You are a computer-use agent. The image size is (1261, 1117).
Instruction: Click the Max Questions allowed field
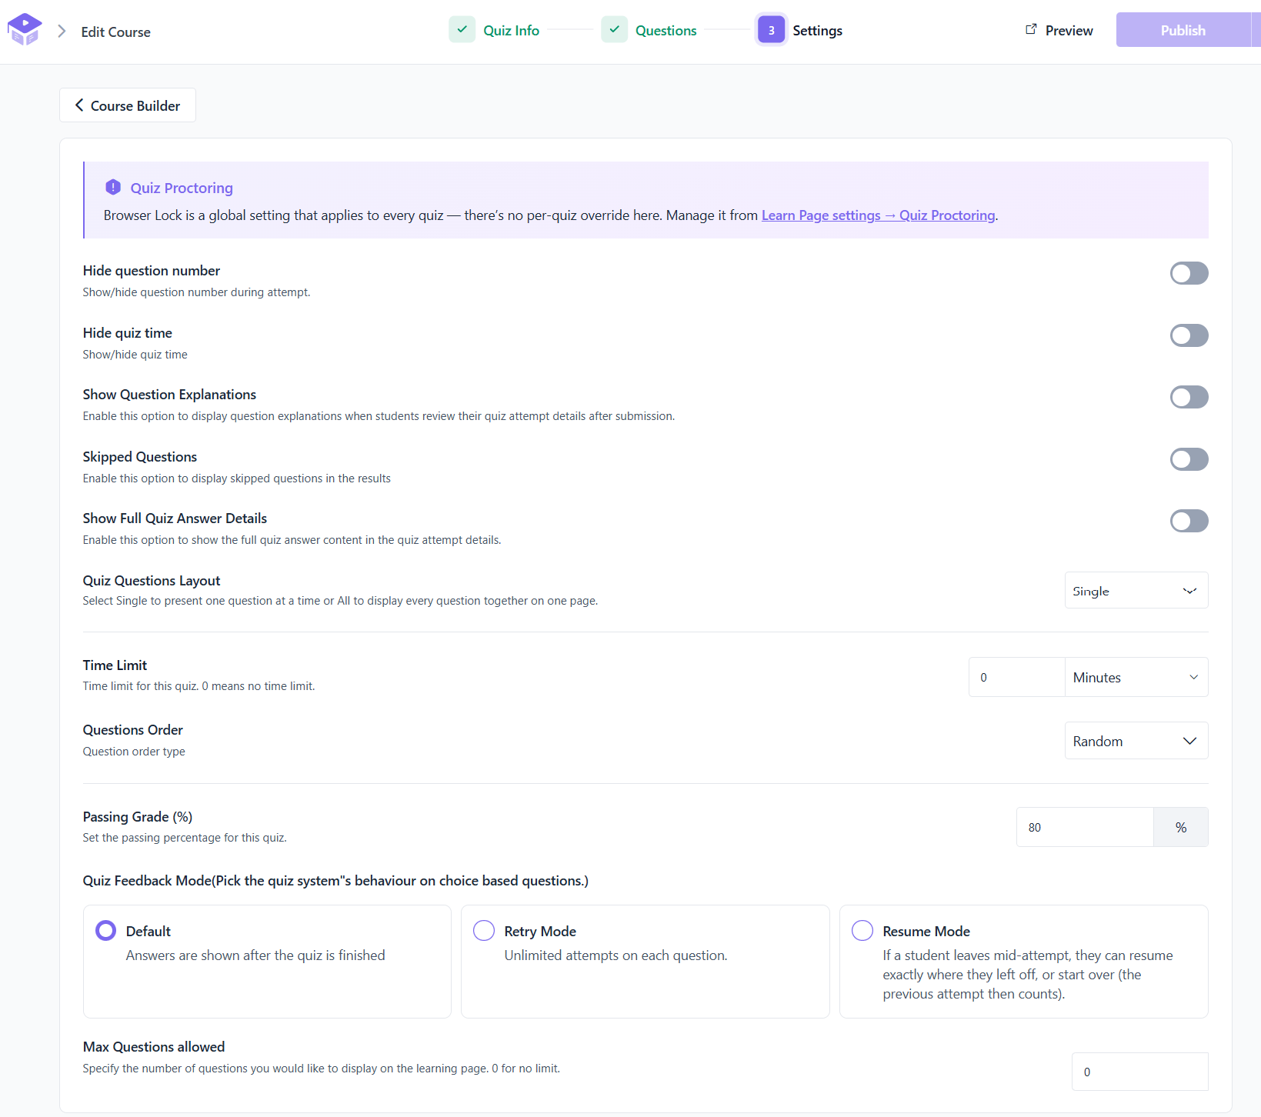point(1139,1072)
